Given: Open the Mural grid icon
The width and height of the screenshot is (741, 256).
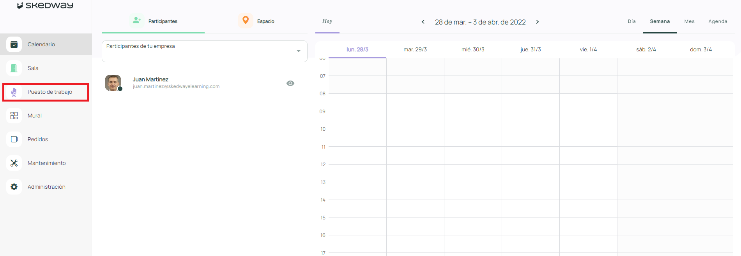Looking at the screenshot, I should coord(14,116).
